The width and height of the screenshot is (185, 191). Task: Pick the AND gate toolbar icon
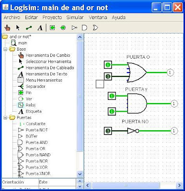(84, 28)
